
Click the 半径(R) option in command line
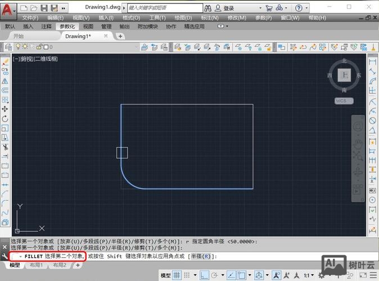(200, 256)
